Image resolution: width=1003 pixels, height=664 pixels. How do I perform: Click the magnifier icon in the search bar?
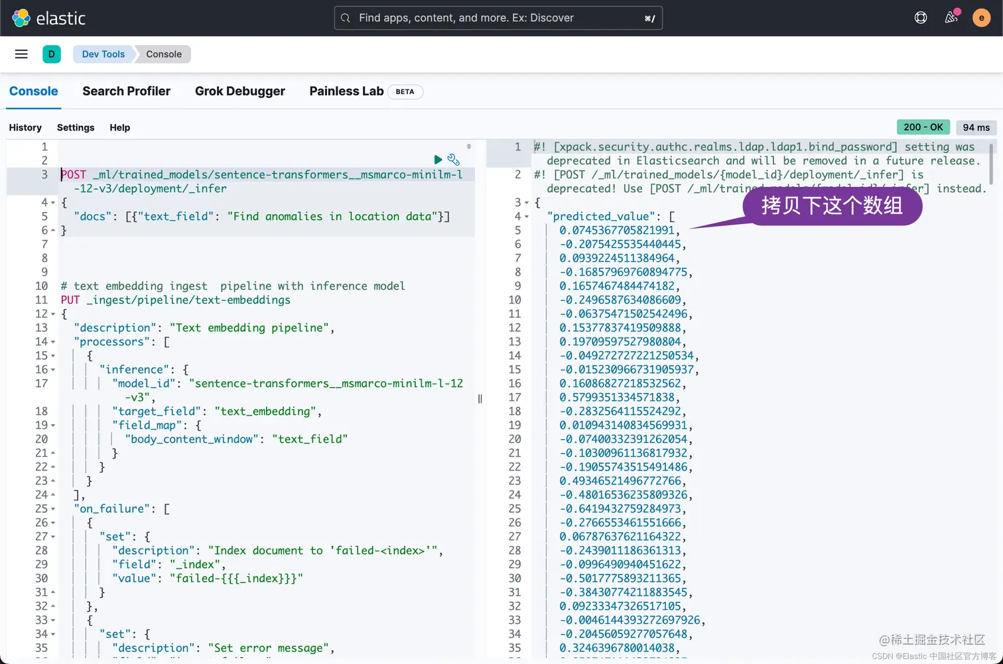coord(346,19)
